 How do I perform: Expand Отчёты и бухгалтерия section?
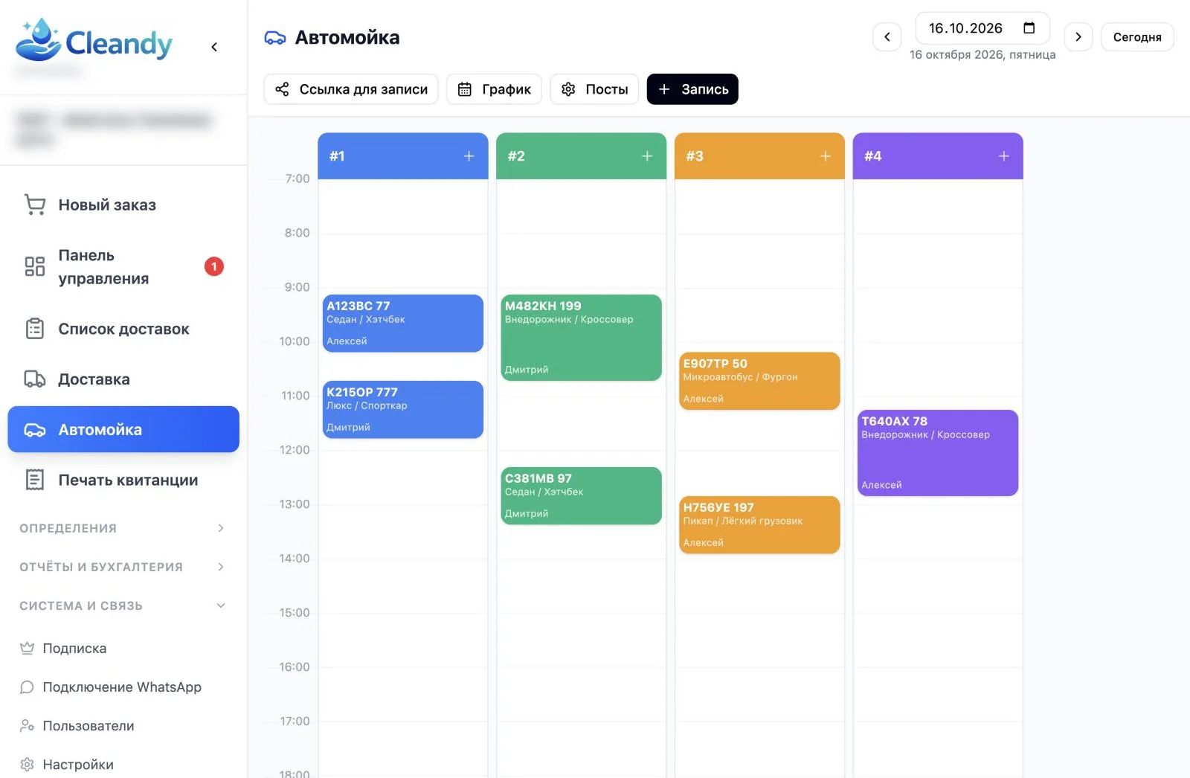click(x=123, y=567)
